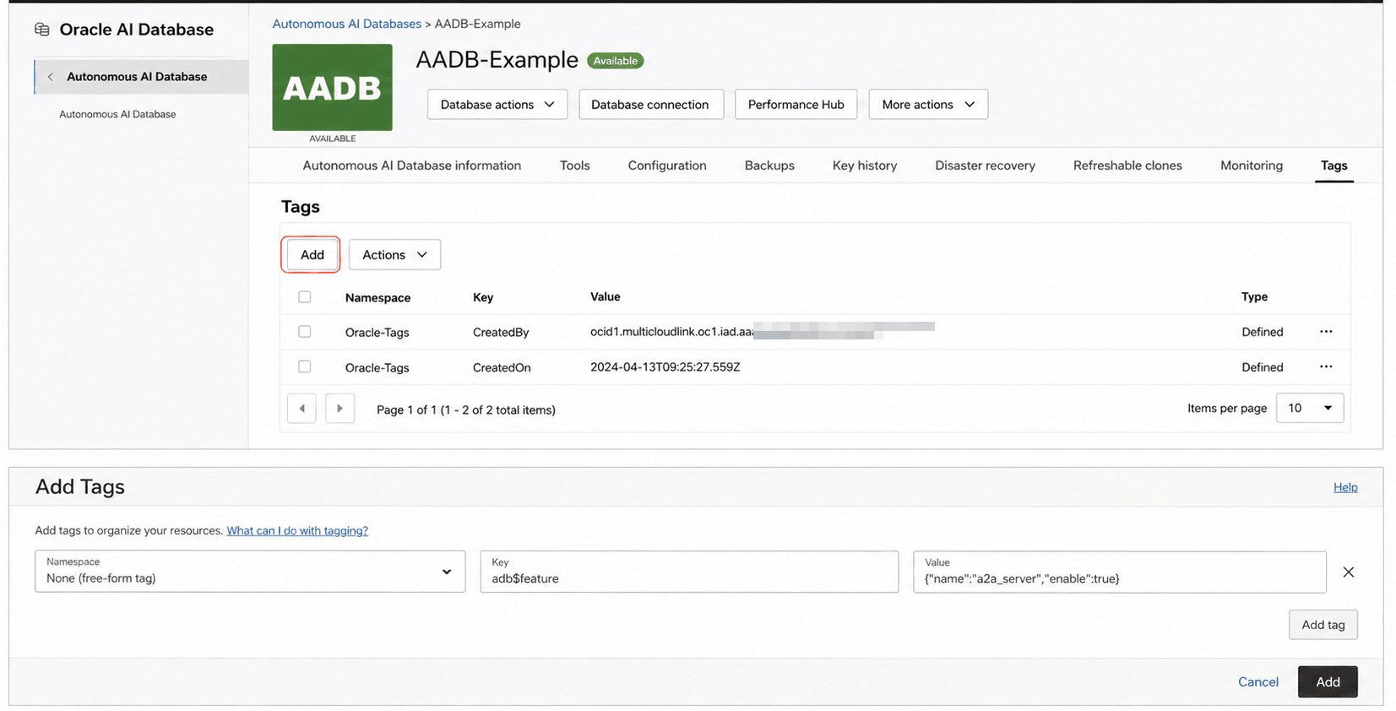Open row options for CreatedOn tag
This screenshot has height=711, width=1396.
(1326, 366)
